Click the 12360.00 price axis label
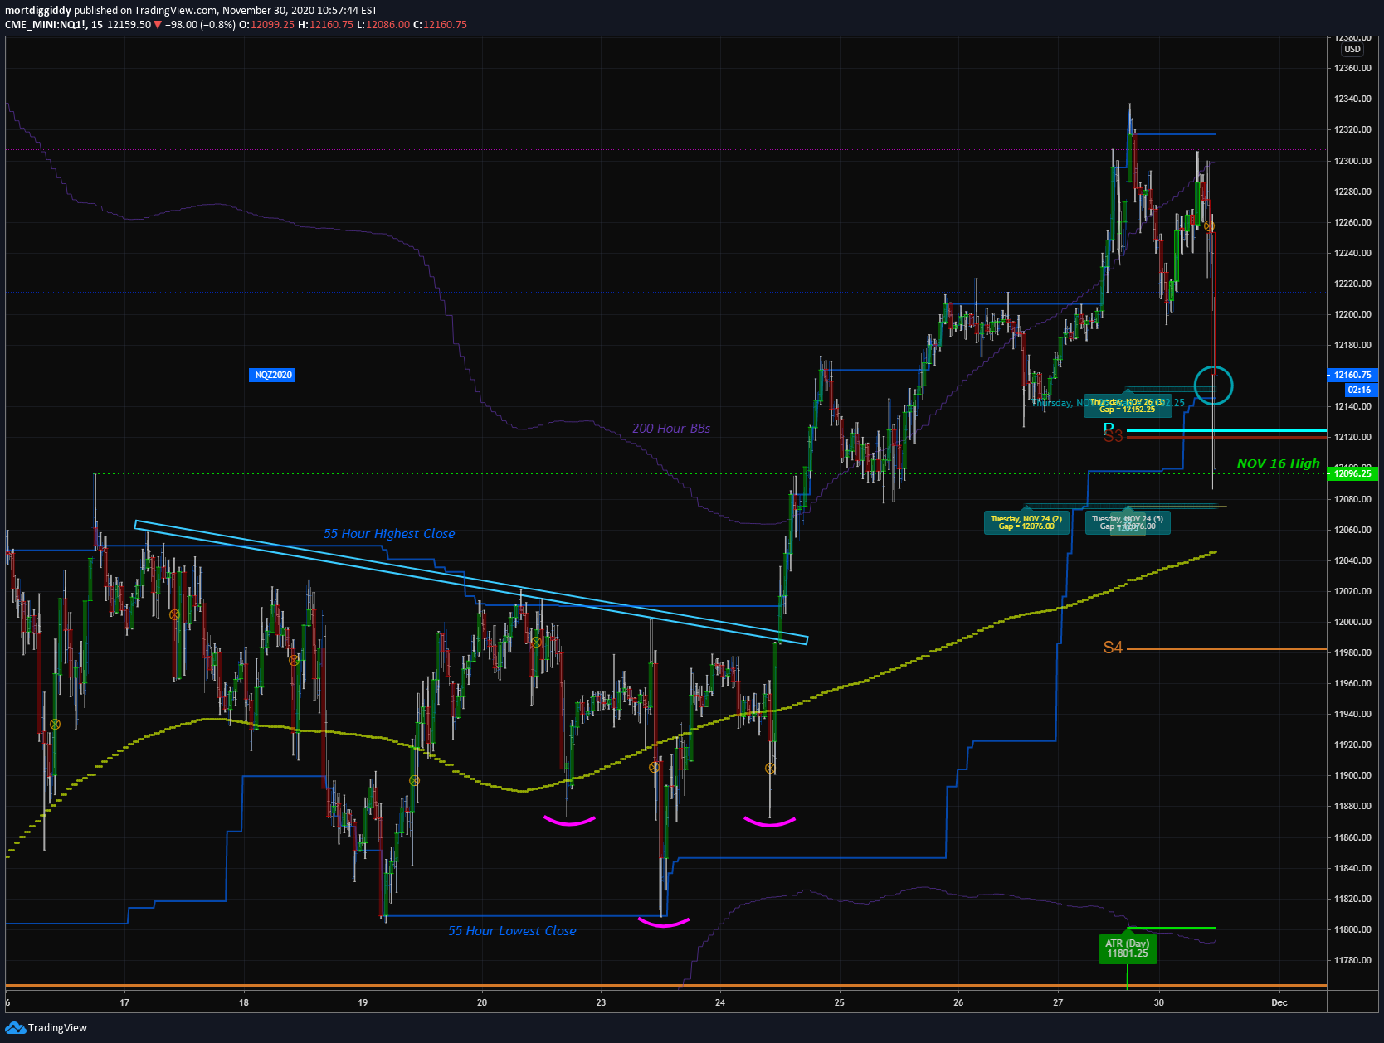 (1352, 68)
